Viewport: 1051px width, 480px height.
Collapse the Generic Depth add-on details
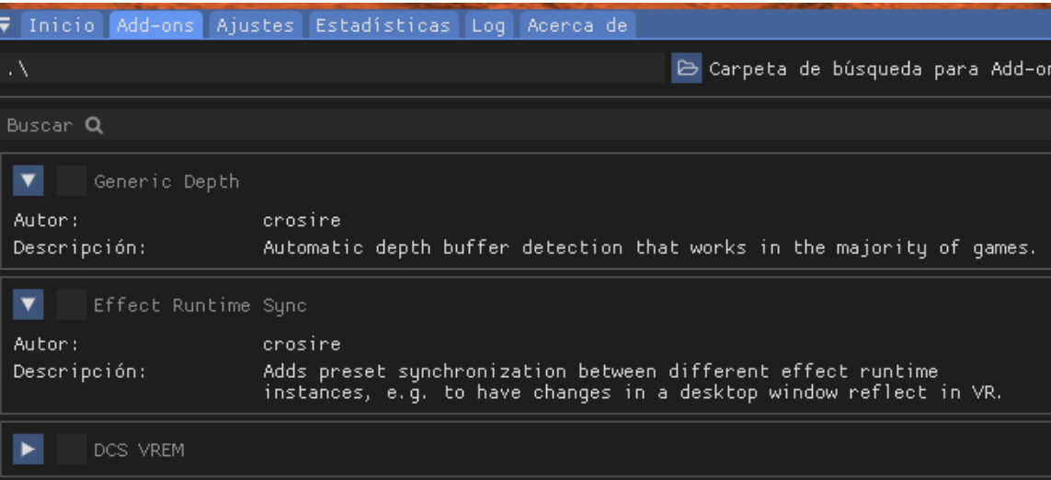click(29, 181)
